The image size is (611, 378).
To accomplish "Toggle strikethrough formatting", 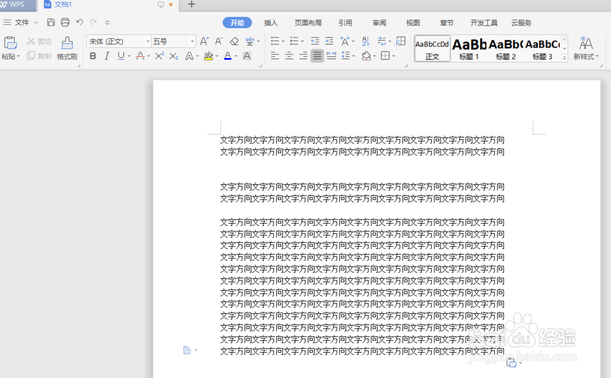I will pyautogui.click(x=141, y=56).
